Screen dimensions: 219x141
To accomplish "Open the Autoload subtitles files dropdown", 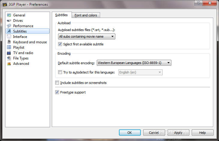I will tap(87, 36).
